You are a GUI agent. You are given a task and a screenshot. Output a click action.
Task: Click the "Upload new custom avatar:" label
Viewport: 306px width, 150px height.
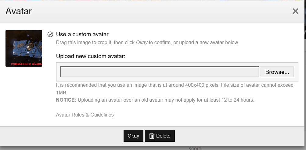pyautogui.click(x=91, y=56)
